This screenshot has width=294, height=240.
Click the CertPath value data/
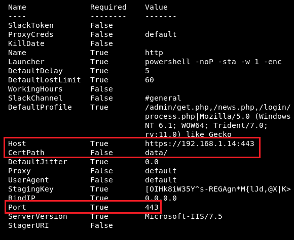coord(156,153)
